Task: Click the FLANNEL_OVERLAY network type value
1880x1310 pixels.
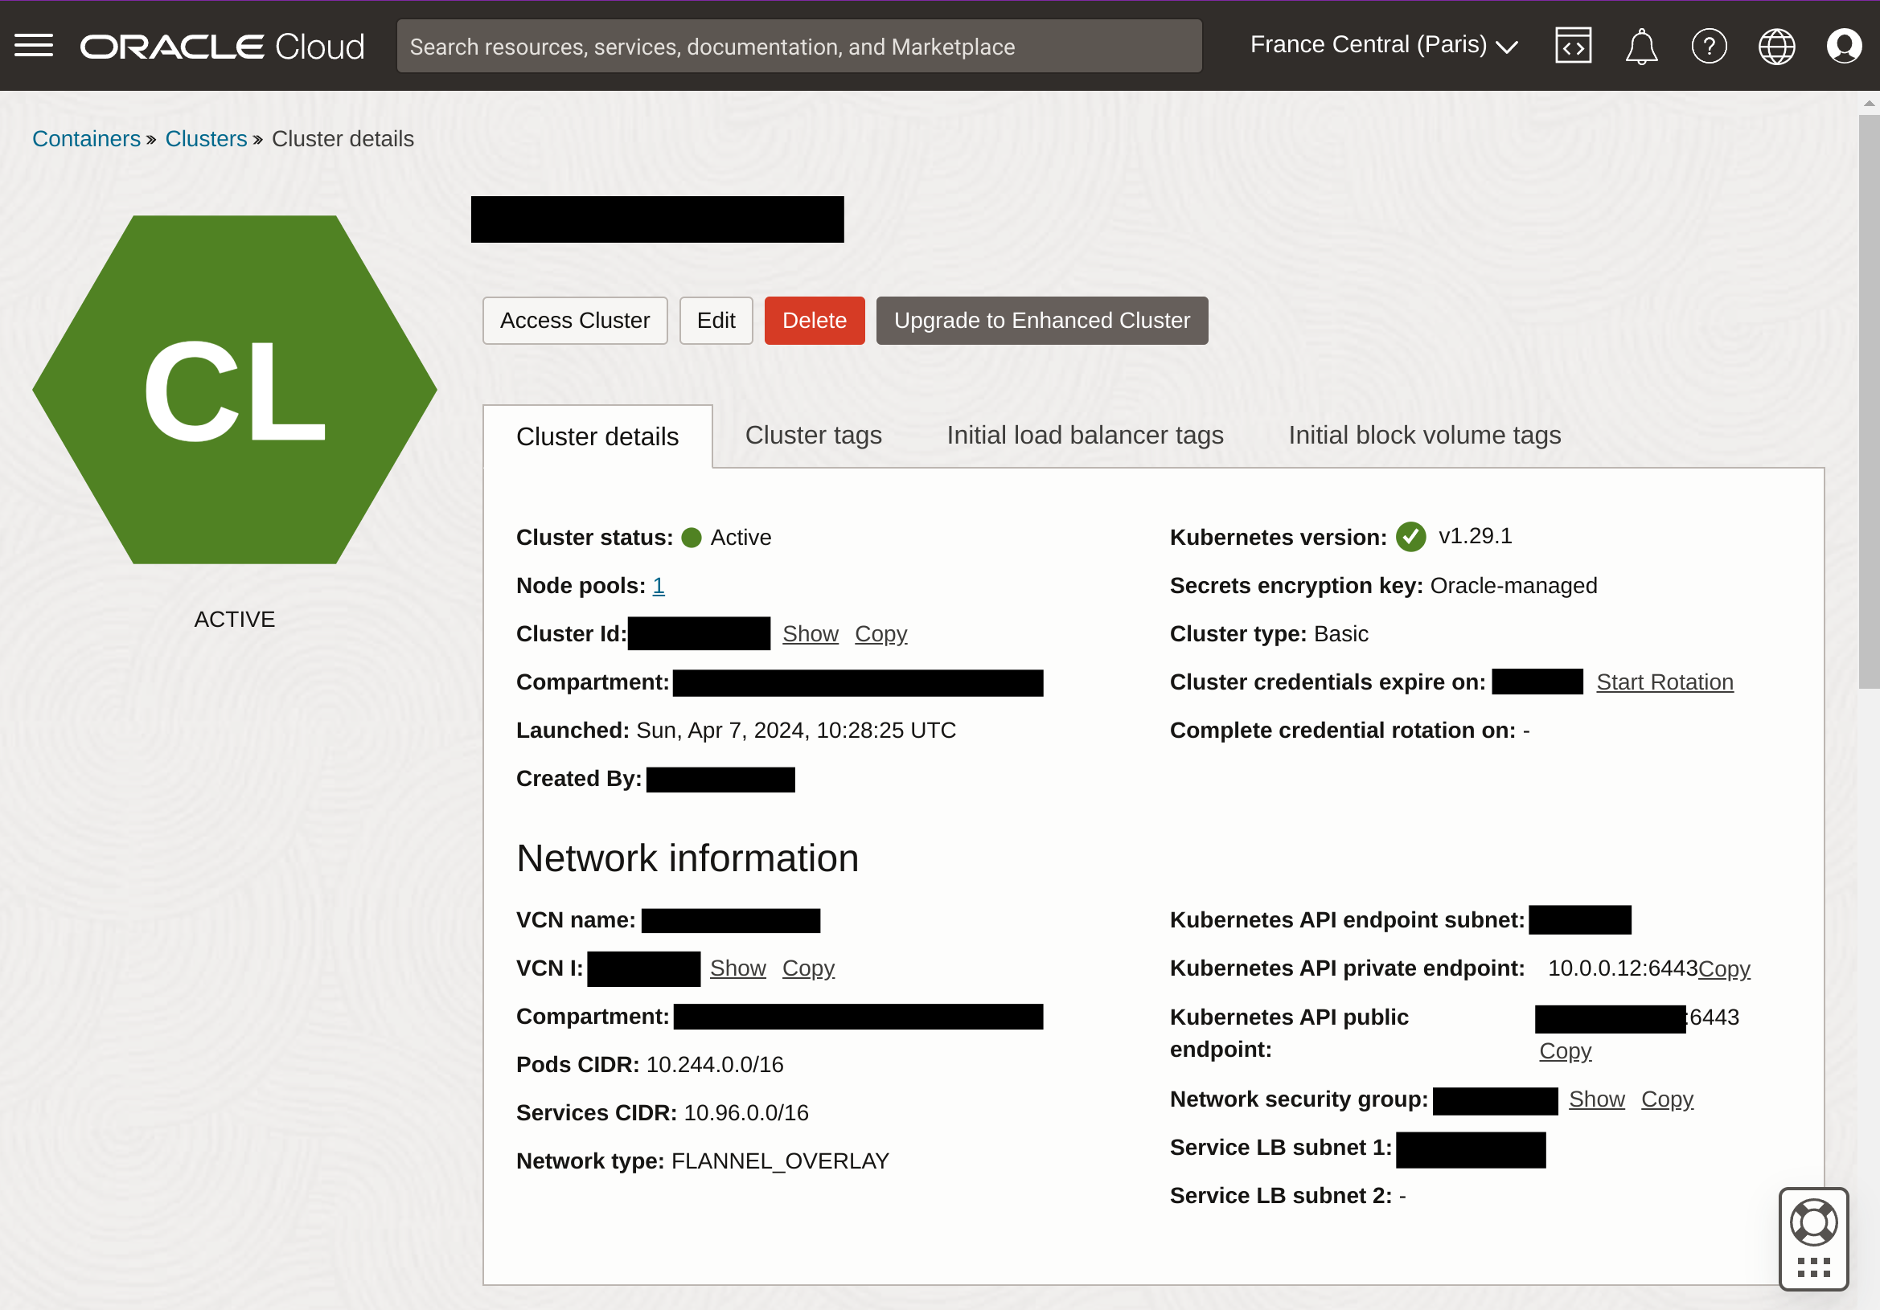Action: pyautogui.click(x=779, y=1161)
